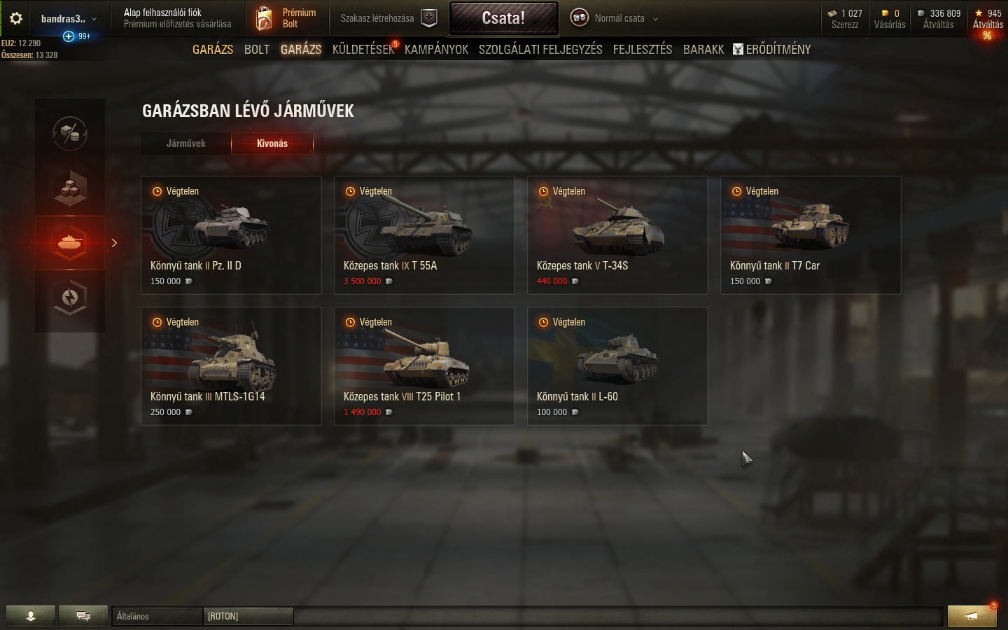Start the battle with Csata! button

[x=503, y=18]
